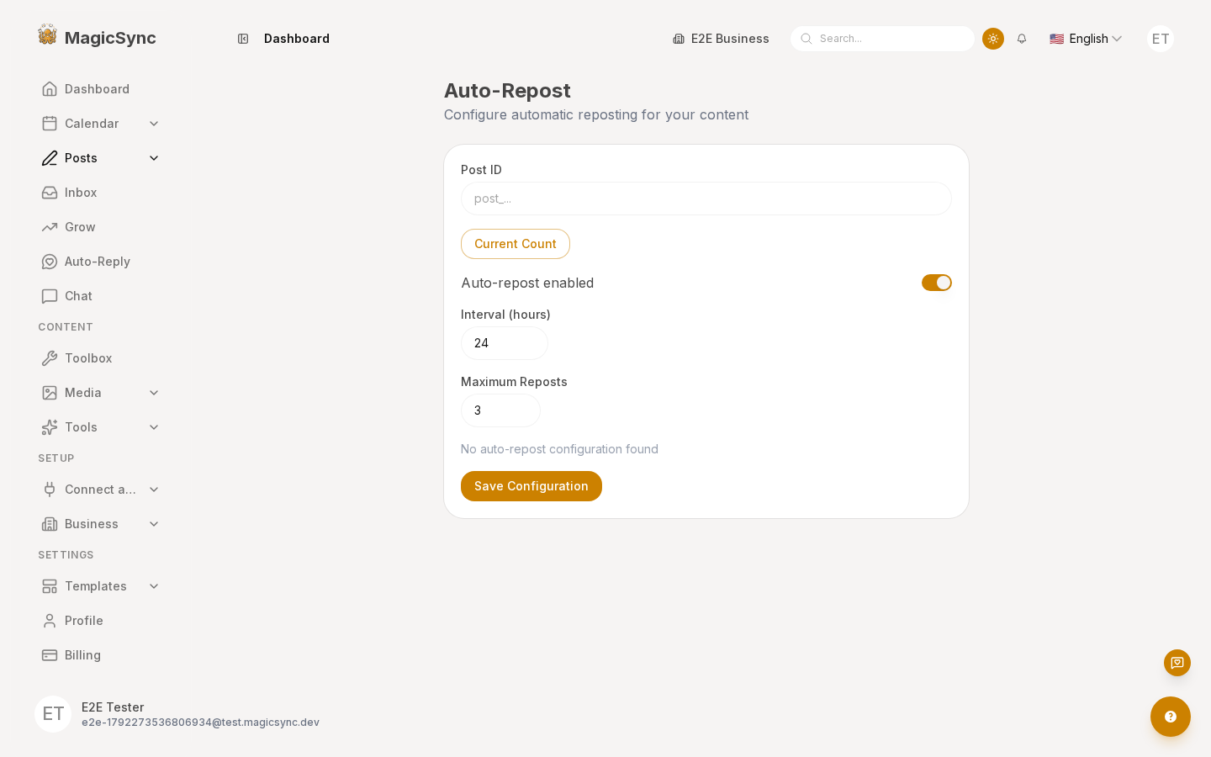Viewport: 1211px width, 757px height.
Task: Expand the Business submenu chevron
Action: click(x=154, y=524)
